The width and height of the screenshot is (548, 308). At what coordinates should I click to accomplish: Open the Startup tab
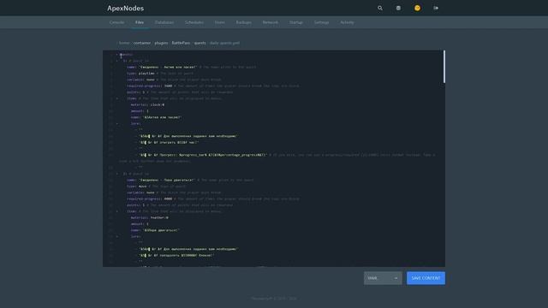[x=296, y=22]
